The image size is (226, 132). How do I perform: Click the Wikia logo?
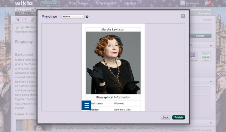pos(24,3)
